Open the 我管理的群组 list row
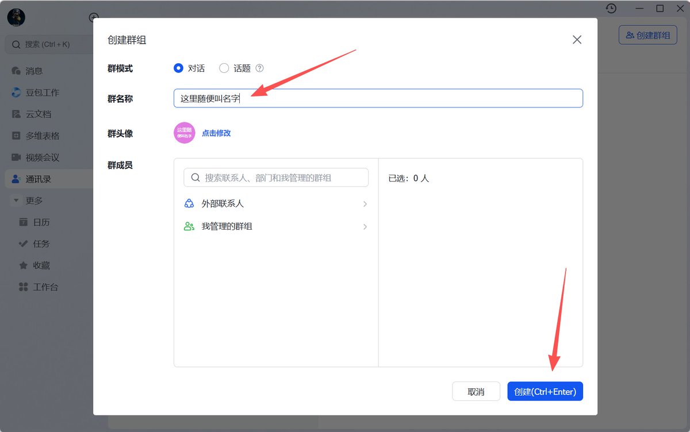The image size is (690, 432). tap(276, 226)
